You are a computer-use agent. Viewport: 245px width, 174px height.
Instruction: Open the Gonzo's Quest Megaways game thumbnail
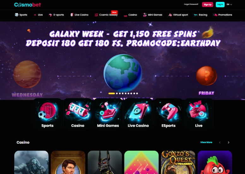pos(178,162)
